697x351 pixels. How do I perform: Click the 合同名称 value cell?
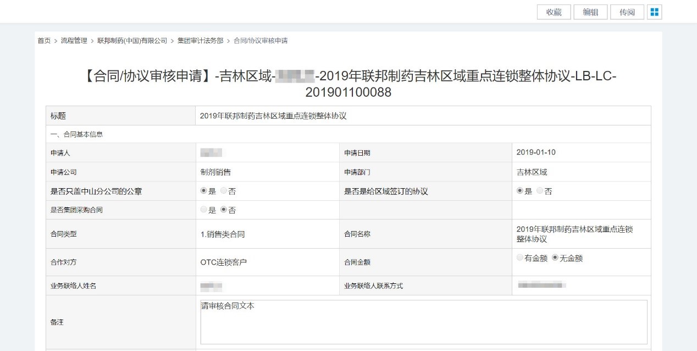(581, 234)
